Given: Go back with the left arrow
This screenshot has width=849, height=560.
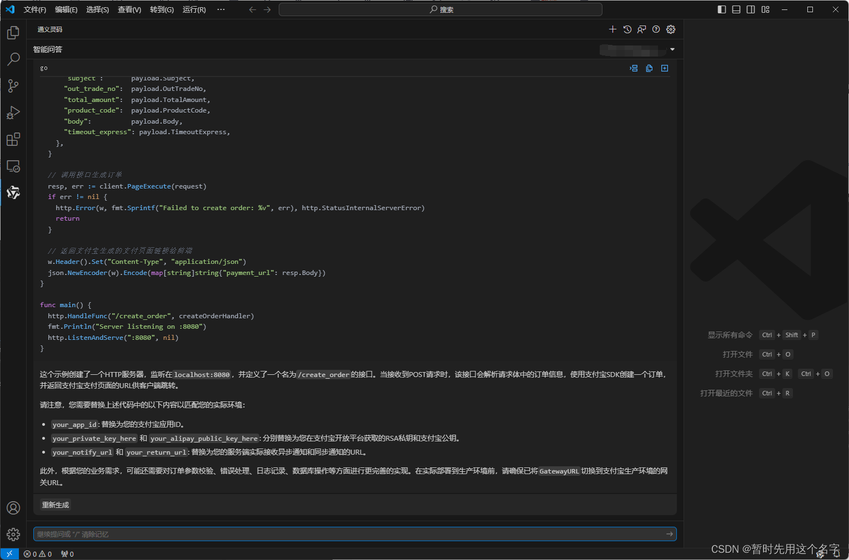Looking at the screenshot, I should click(x=253, y=9).
